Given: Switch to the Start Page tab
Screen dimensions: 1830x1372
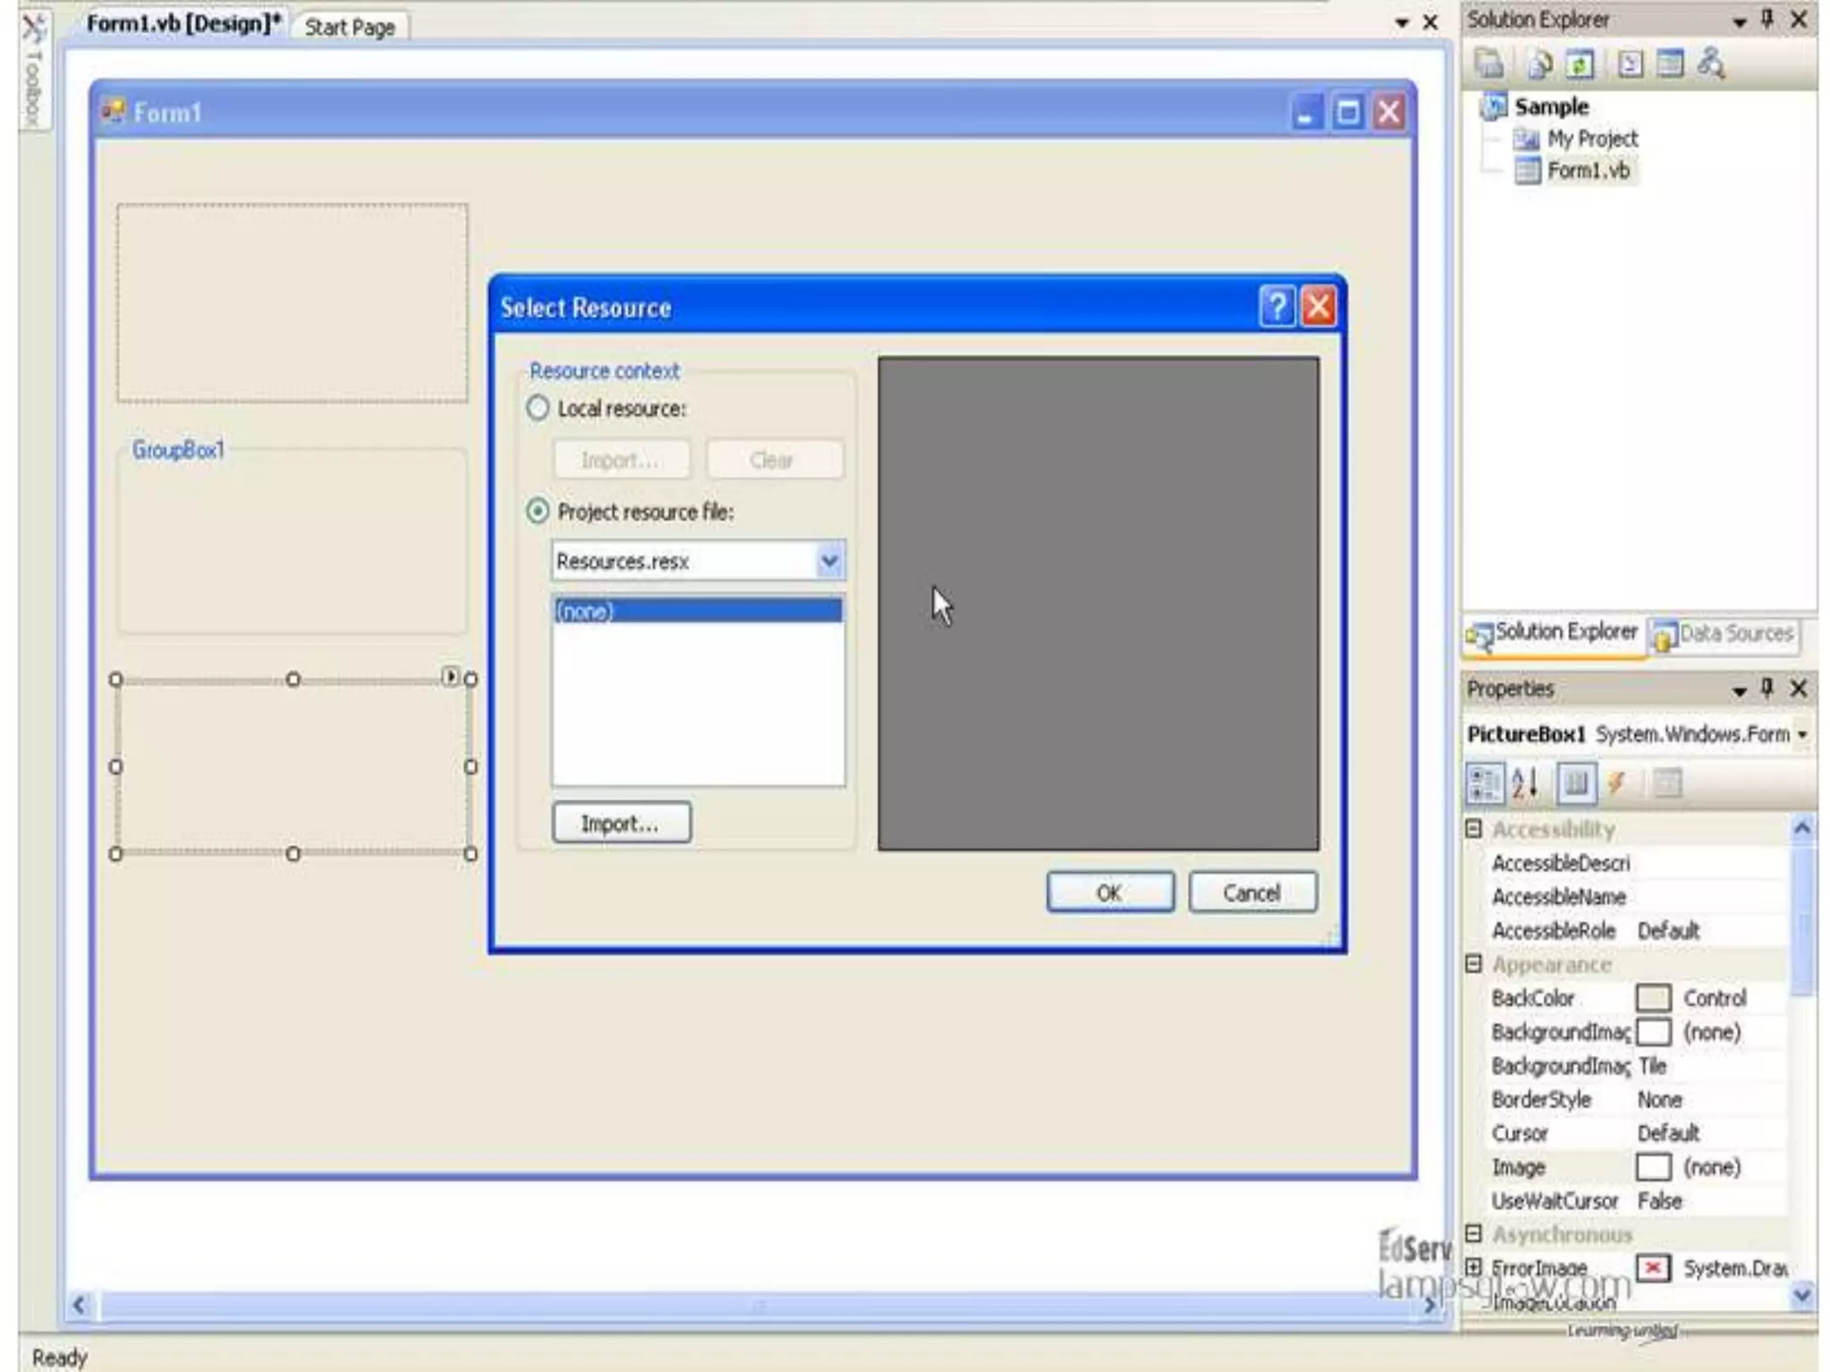Looking at the screenshot, I should 349,27.
